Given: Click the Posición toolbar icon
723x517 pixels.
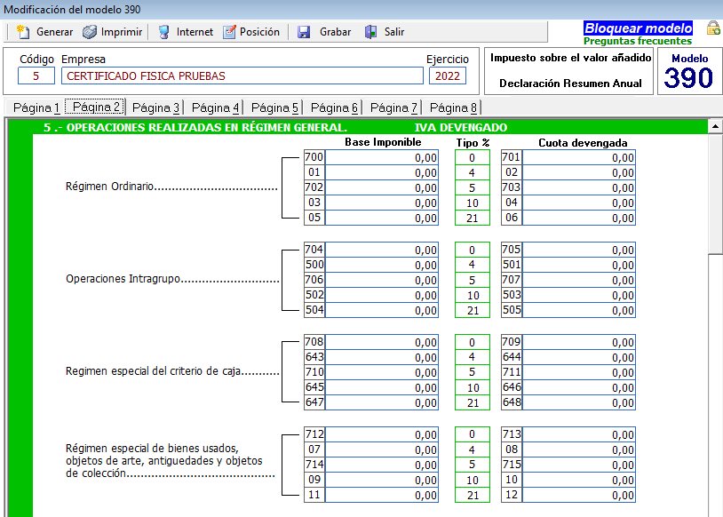Looking at the screenshot, I should point(229,32).
